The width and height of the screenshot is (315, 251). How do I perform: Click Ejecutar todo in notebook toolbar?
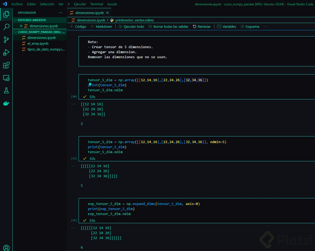[131, 26]
